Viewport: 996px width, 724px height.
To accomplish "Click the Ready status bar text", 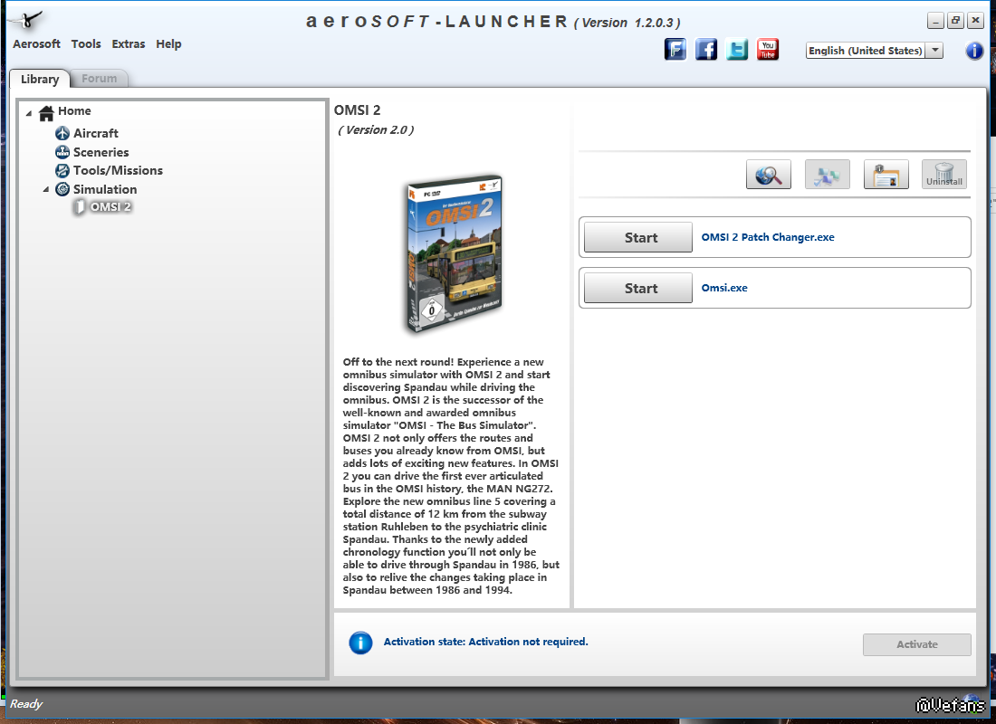I will coord(26,704).
